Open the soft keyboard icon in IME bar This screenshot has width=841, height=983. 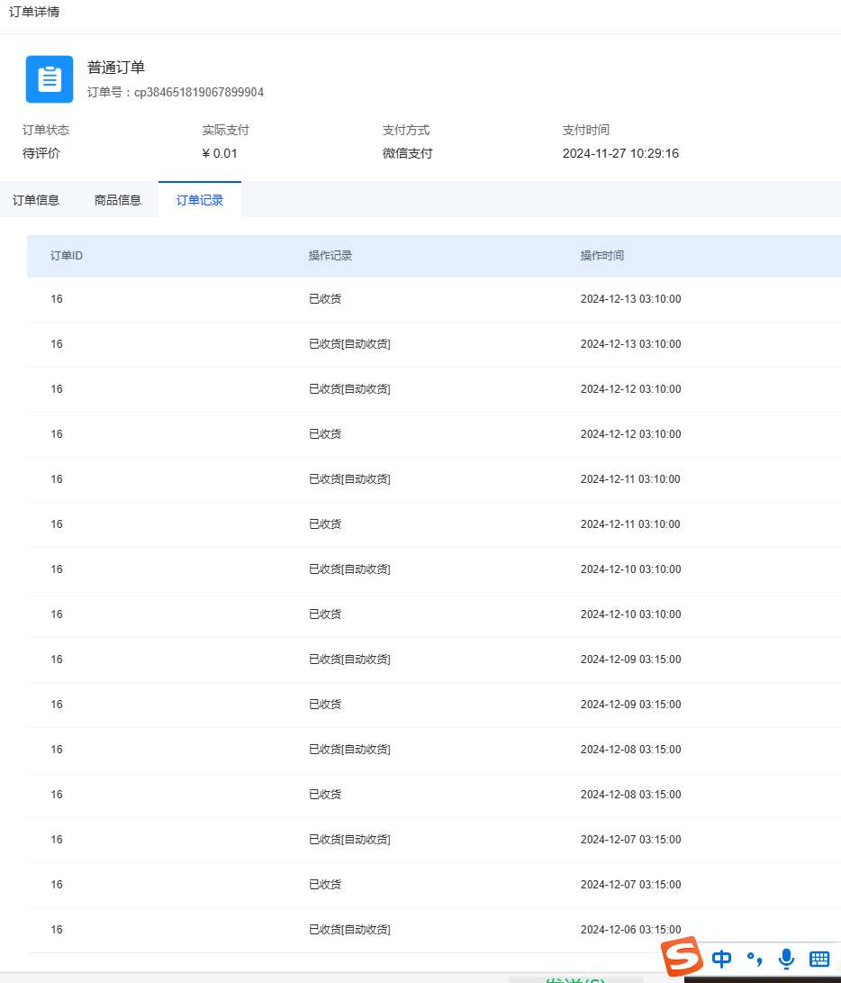(x=819, y=959)
